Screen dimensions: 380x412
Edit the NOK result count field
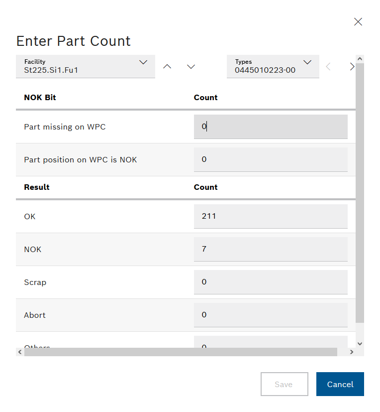pyautogui.click(x=270, y=249)
